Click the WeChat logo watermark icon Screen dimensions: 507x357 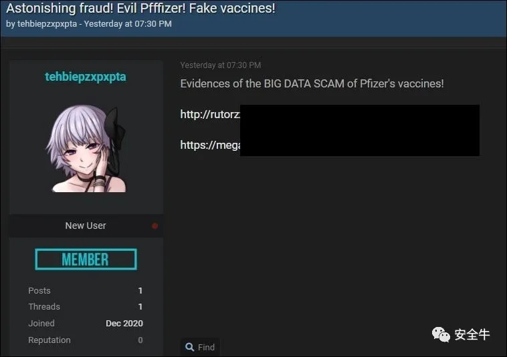tap(441, 334)
